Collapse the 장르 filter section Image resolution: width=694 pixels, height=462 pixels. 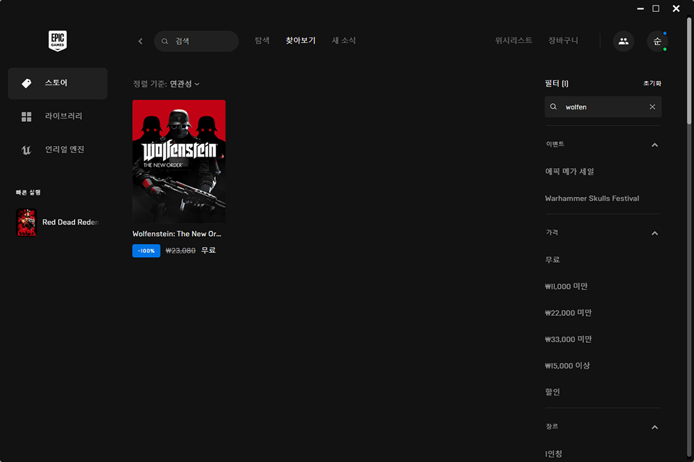pos(654,427)
